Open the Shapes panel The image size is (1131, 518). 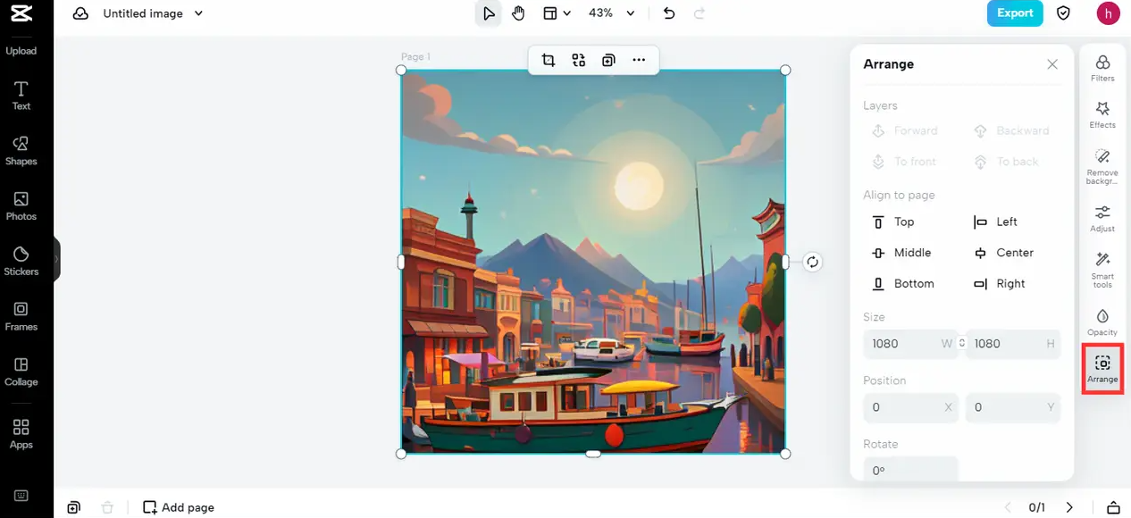[21, 151]
